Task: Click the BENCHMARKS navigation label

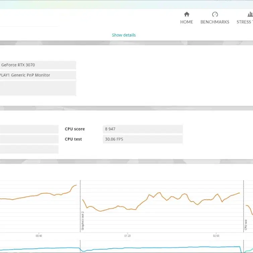Action: pos(215,22)
